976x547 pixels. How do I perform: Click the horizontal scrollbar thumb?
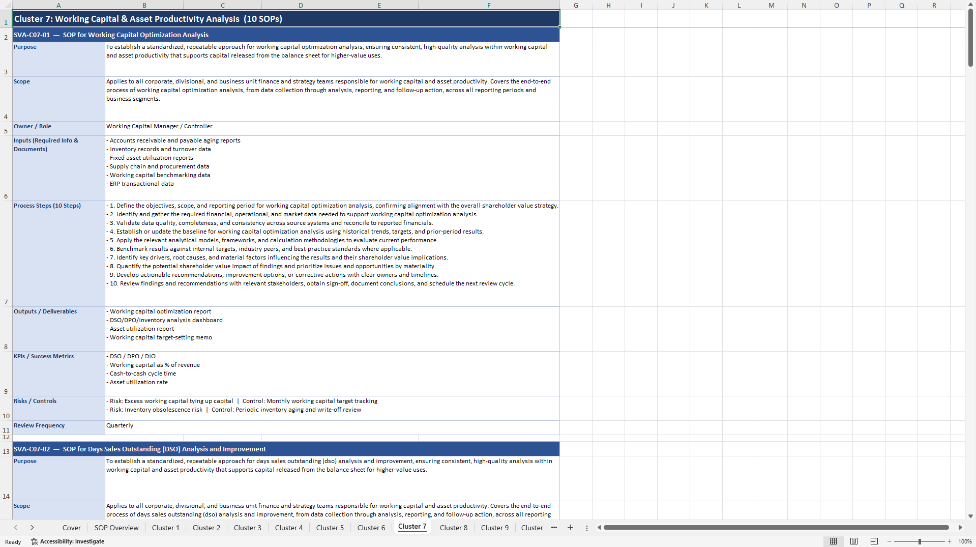click(x=776, y=528)
